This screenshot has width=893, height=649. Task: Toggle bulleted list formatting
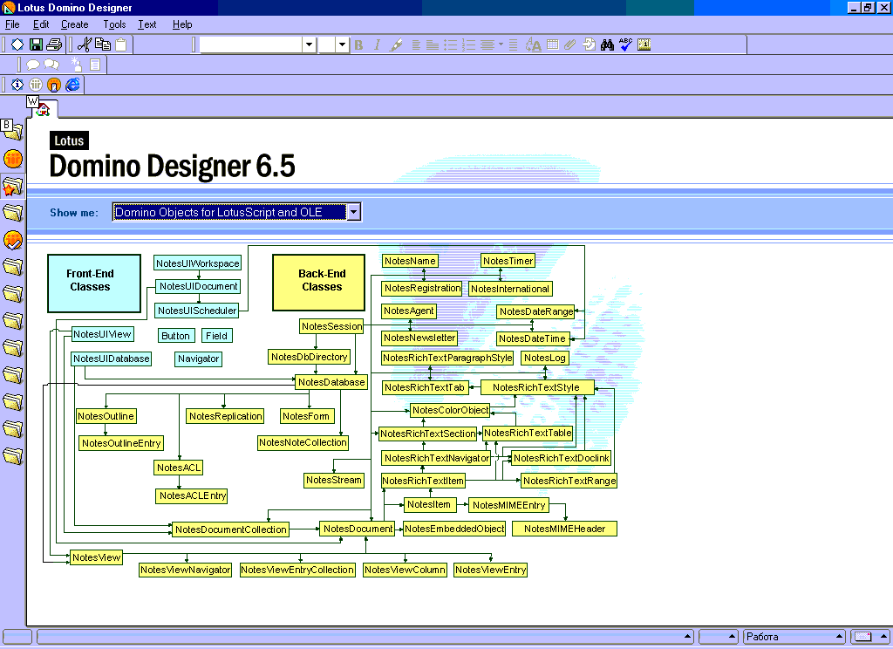[x=450, y=44]
